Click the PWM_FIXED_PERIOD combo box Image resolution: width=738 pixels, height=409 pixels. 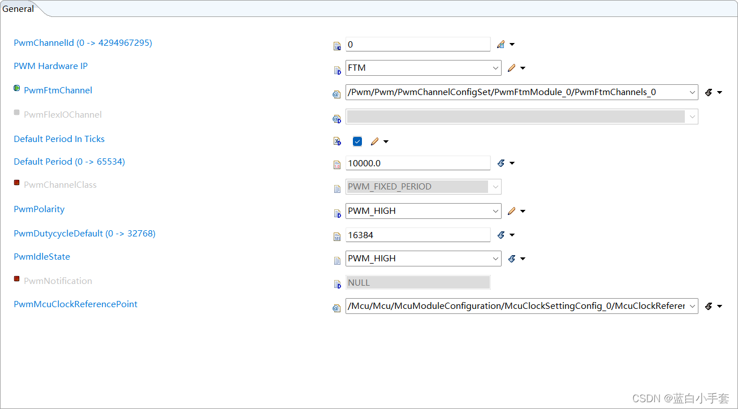(x=423, y=187)
